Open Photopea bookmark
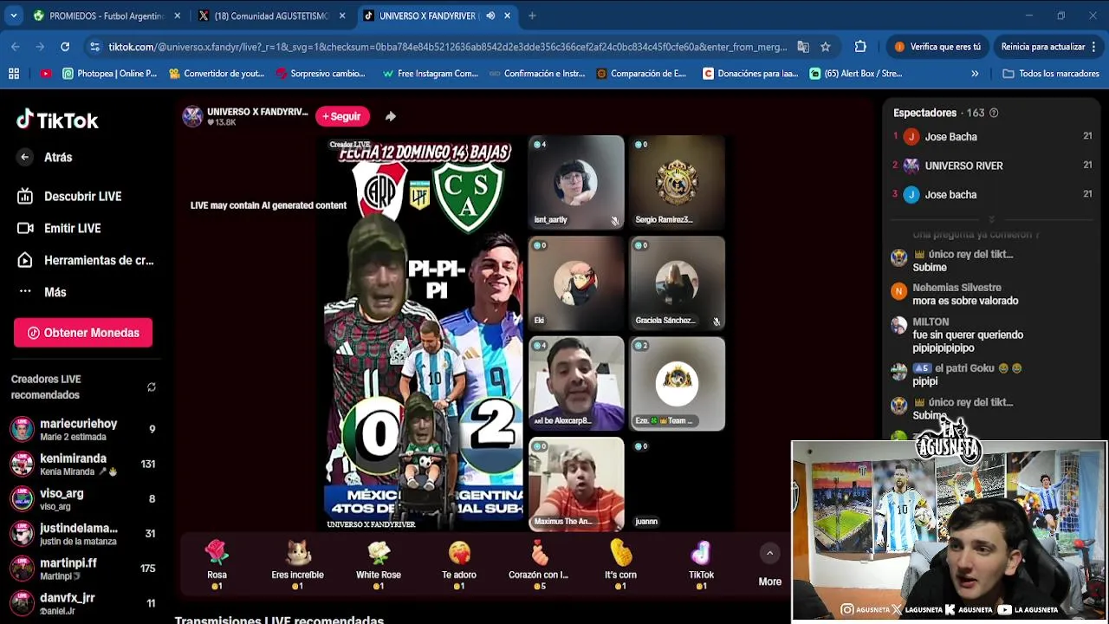 109,74
